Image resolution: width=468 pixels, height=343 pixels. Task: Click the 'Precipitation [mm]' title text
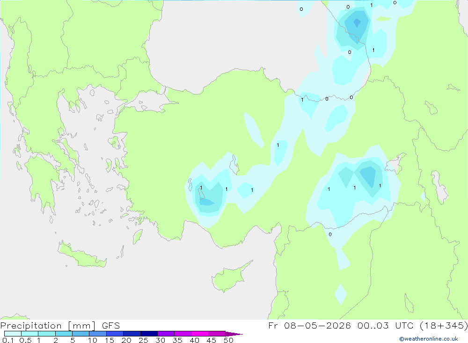point(48,326)
